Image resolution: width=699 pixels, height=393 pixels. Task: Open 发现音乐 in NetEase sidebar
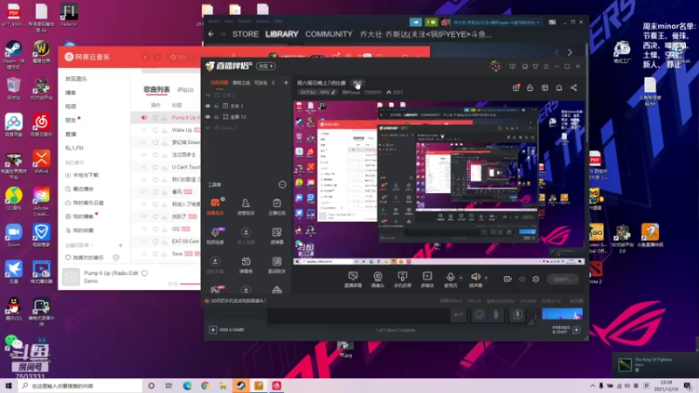point(76,79)
